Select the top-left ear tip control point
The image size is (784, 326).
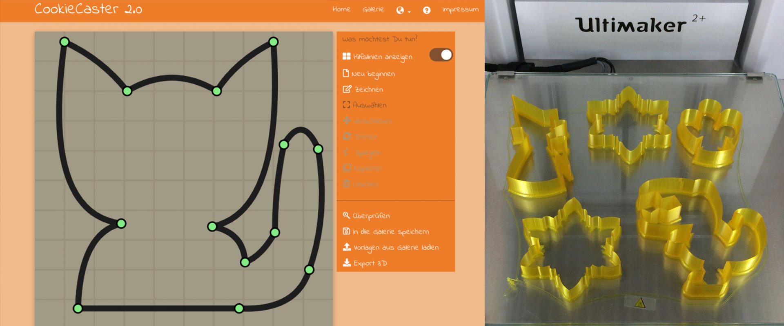65,42
